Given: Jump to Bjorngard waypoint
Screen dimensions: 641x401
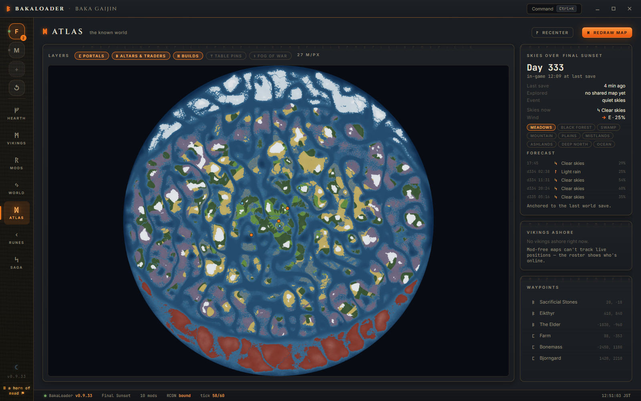Looking at the screenshot, I should pos(576,358).
